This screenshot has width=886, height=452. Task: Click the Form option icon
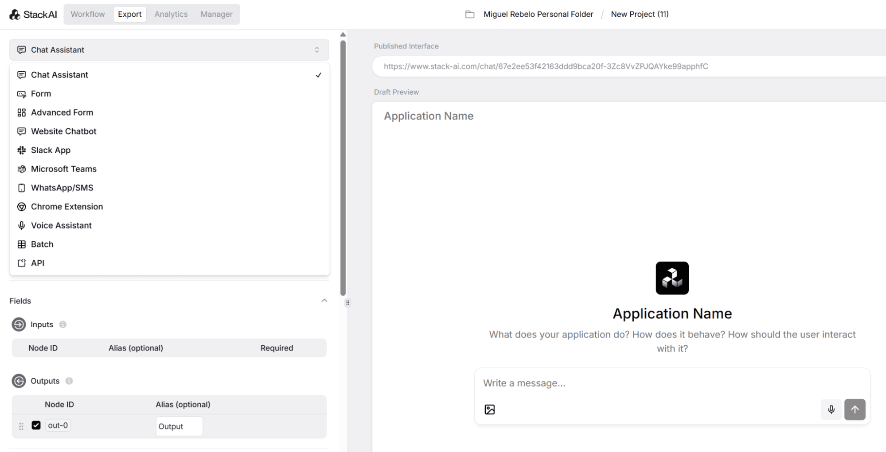pos(21,94)
